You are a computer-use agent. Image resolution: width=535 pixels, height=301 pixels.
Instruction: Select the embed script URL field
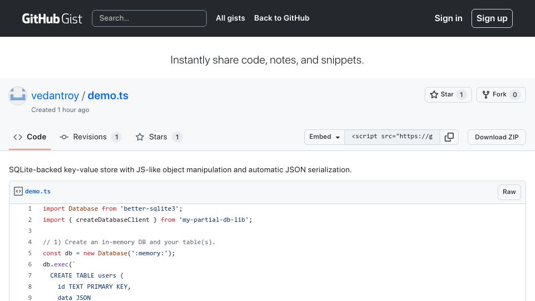pyautogui.click(x=392, y=137)
